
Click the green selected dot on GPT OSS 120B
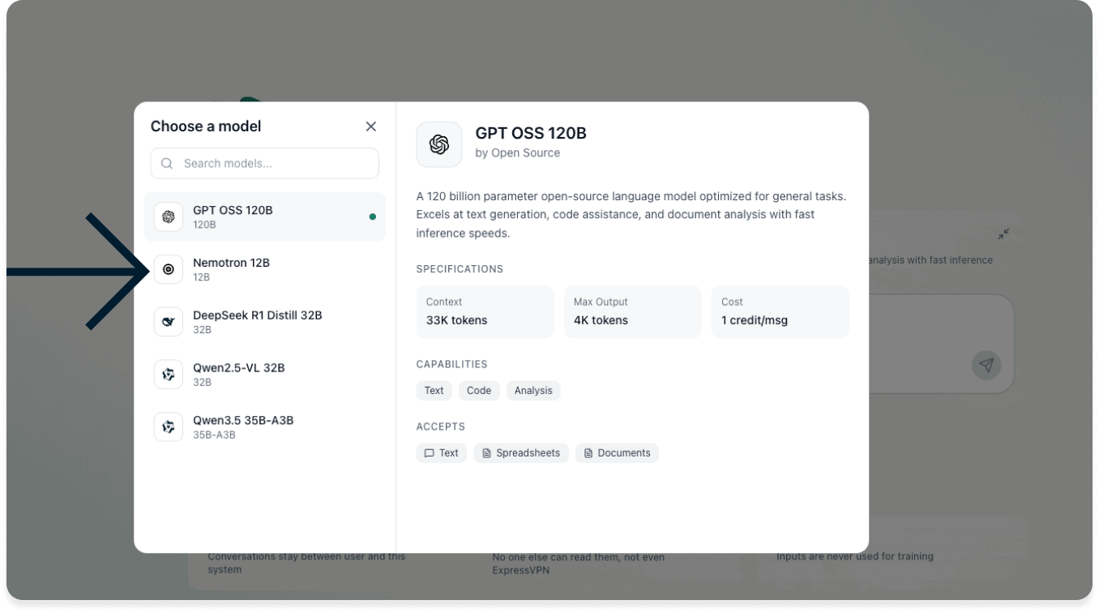[372, 216]
